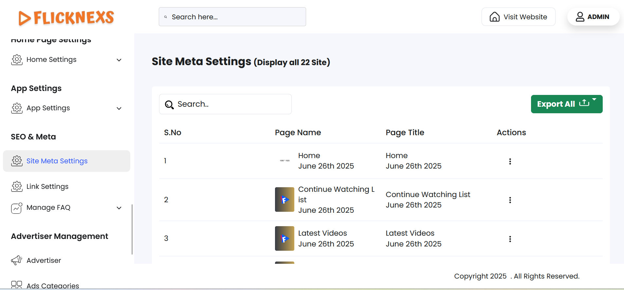The width and height of the screenshot is (624, 290).
Task: Click the Continue Watching List thumbnail
Action: (x=284, y=200)
